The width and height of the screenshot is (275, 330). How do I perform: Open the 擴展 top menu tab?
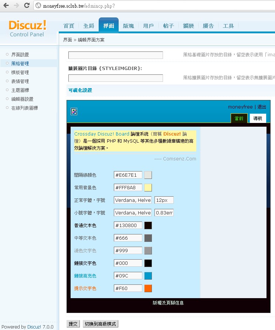(189, 26)
